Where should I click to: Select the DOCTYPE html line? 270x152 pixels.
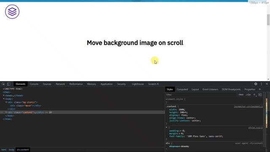pos(12,89)
